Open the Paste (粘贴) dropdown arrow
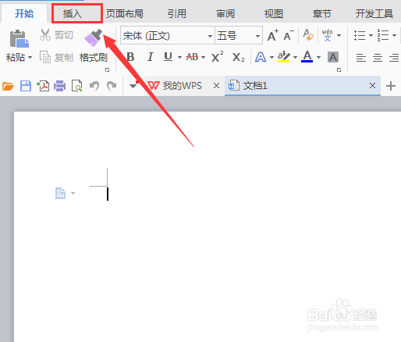Viewport: 401px width, 342px height. coord(30,57)
